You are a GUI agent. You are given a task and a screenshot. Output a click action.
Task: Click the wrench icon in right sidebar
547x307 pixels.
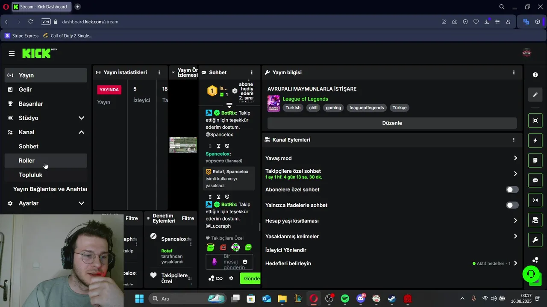(535, 240)
